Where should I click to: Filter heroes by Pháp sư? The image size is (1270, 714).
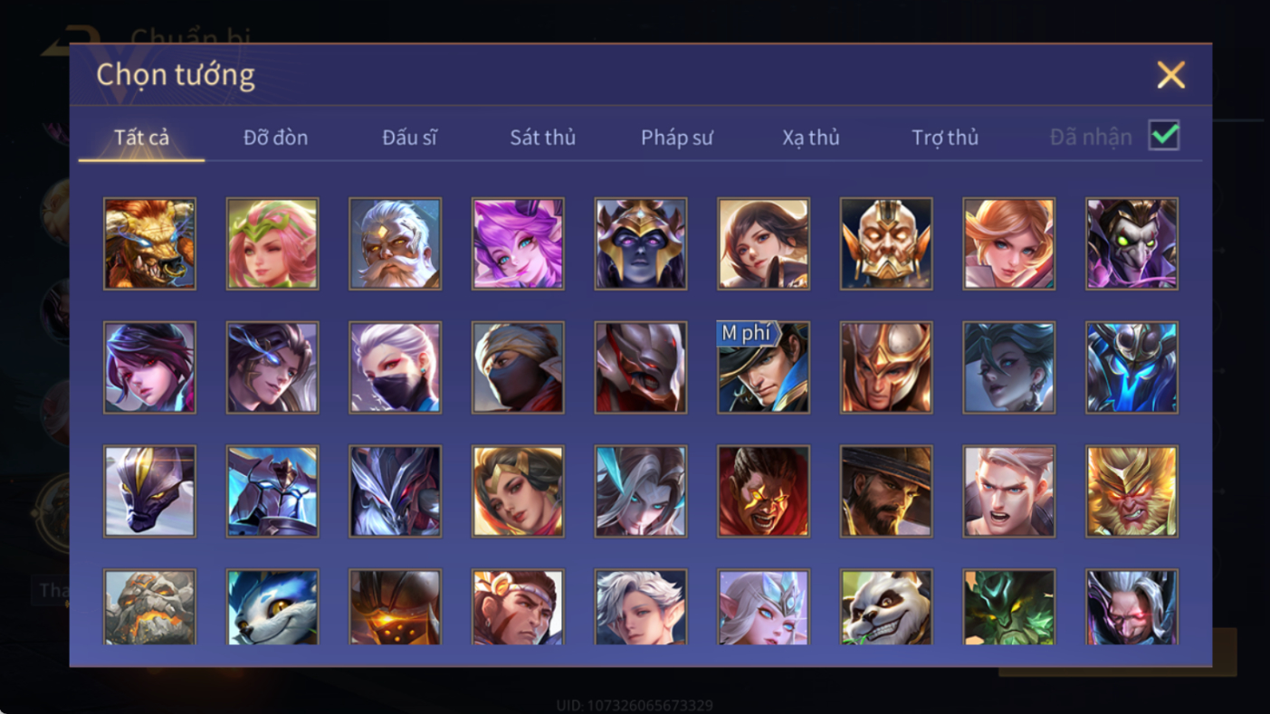click(677, 138)
